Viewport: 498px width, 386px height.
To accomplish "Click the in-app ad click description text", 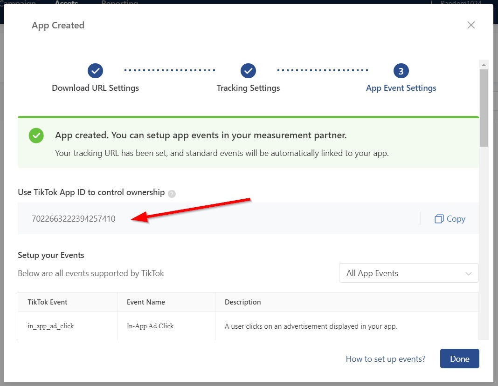I will point(311,326).
